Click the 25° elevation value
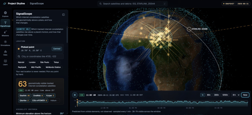 click(62, 113)
